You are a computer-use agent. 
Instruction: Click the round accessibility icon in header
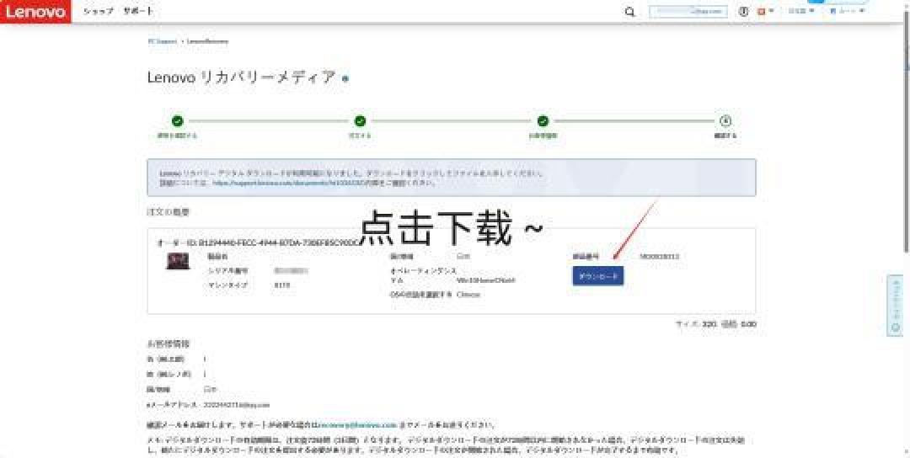pyautogui.click(x=743, y=12)
